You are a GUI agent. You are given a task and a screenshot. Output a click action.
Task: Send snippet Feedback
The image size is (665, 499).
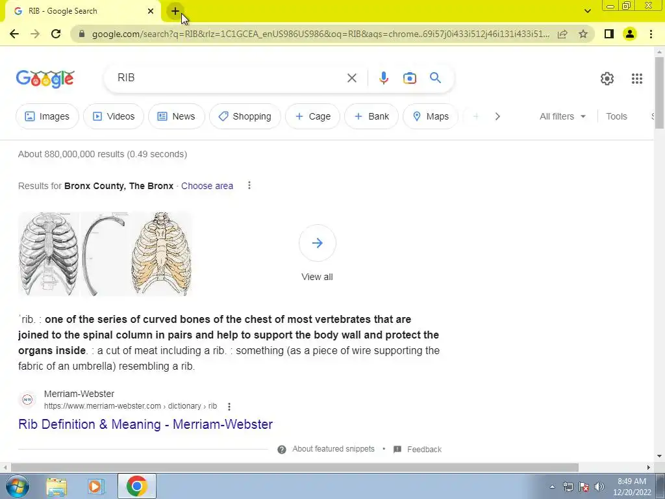pyautogui.click(x=424, y=450)
